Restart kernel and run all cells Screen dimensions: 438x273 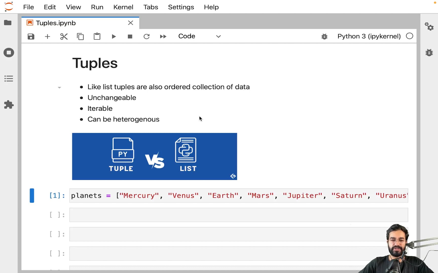163,36
